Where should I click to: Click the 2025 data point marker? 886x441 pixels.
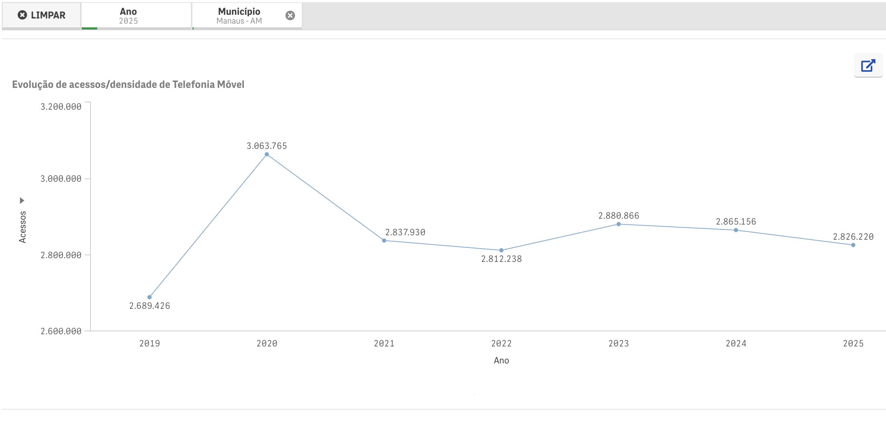point(853,245)
